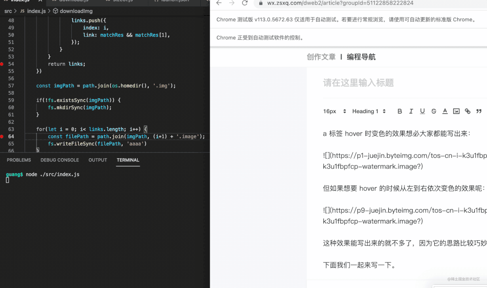Image resolution: width=487 pixels, height=288 pixels.
Task: Click the p9-juejin.byteimg.com image markdown line
Action: click(x=404, y=216)
